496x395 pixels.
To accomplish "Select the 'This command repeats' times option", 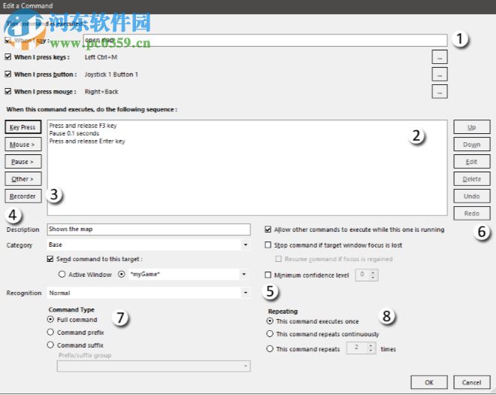I will pyautogui.click(x=270, y=349).
